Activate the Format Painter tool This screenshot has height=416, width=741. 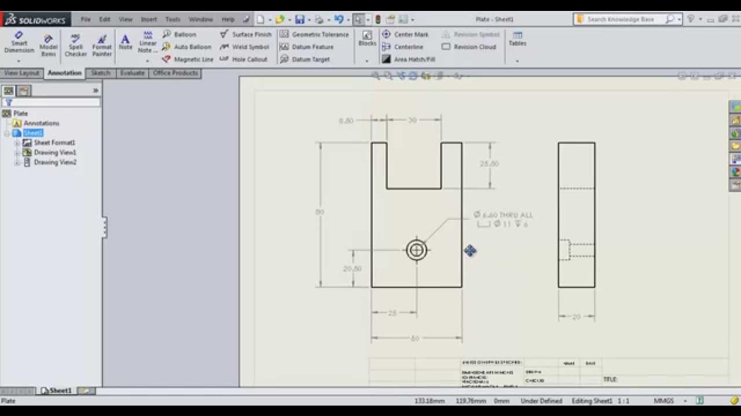[x=102, y=45]
